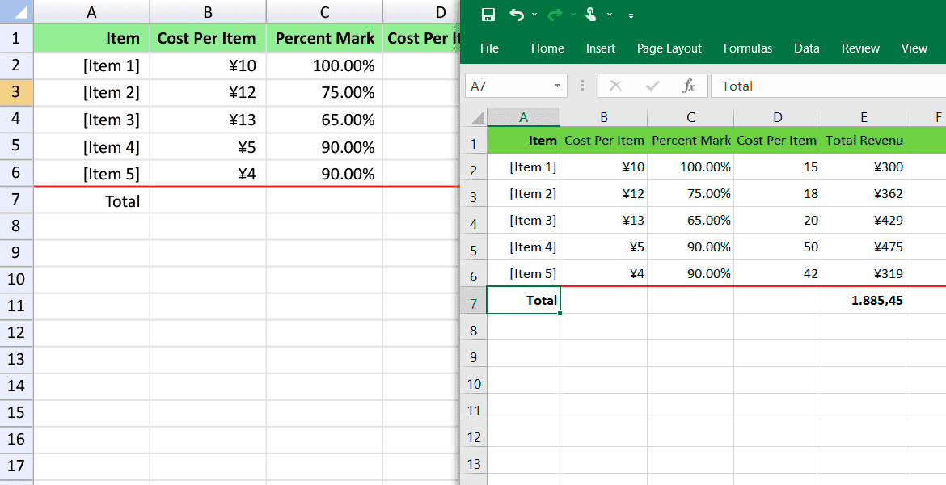Viewport: 946px width, 485px height.
Task: Click ¥13 cell in the left spreadsheet
Action: (x=208, y=120)
